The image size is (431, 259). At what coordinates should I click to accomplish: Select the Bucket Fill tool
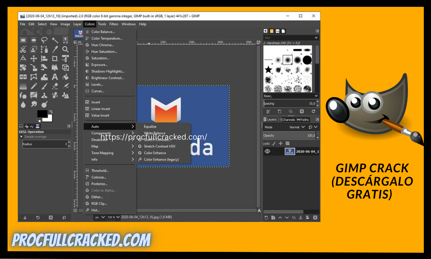point(65,77)
